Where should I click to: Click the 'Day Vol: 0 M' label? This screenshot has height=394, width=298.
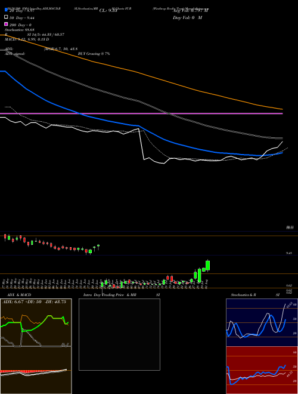tap(187, 17)
